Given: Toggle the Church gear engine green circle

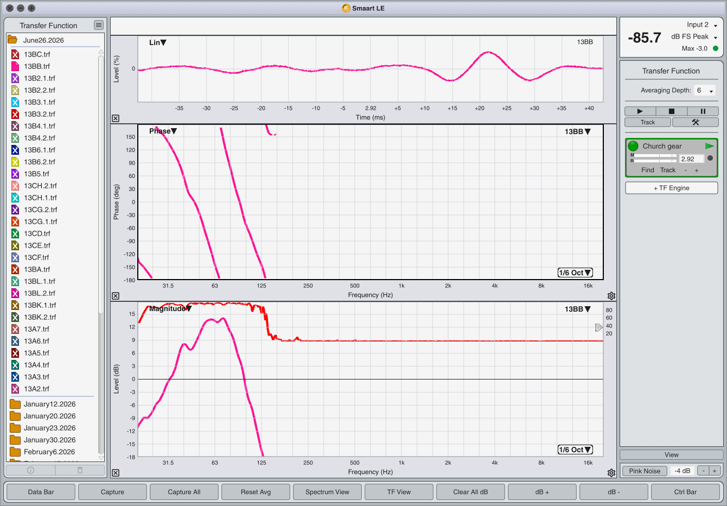Looking at the screenshot, I should [633, 146].
